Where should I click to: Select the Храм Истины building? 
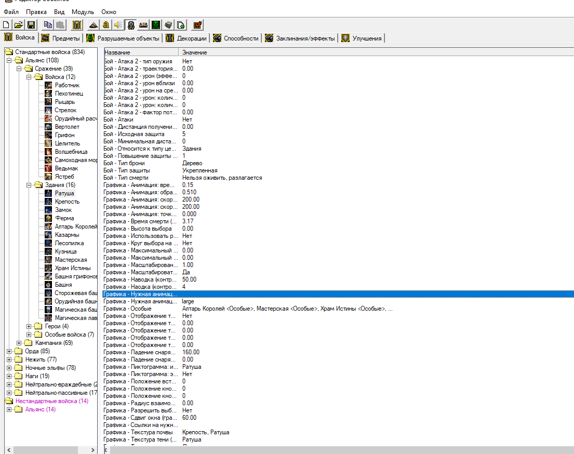(x=73, y=268)
